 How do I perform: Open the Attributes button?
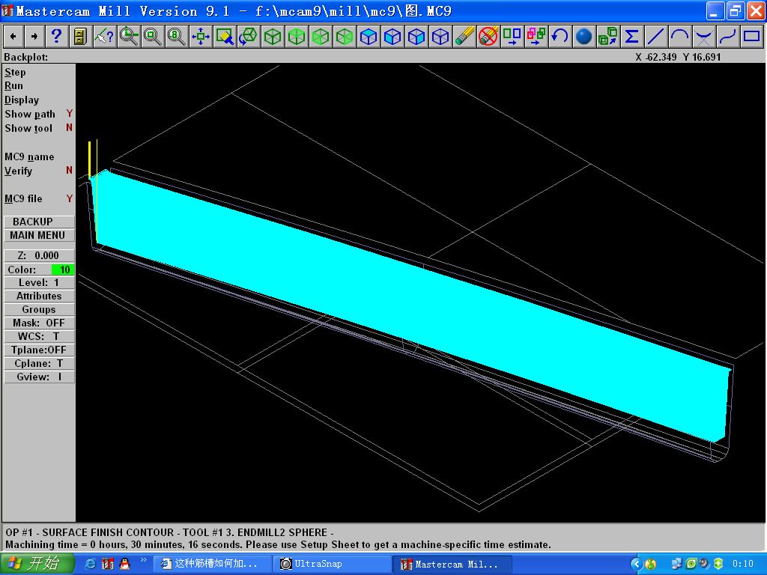[x=39, y=296]
